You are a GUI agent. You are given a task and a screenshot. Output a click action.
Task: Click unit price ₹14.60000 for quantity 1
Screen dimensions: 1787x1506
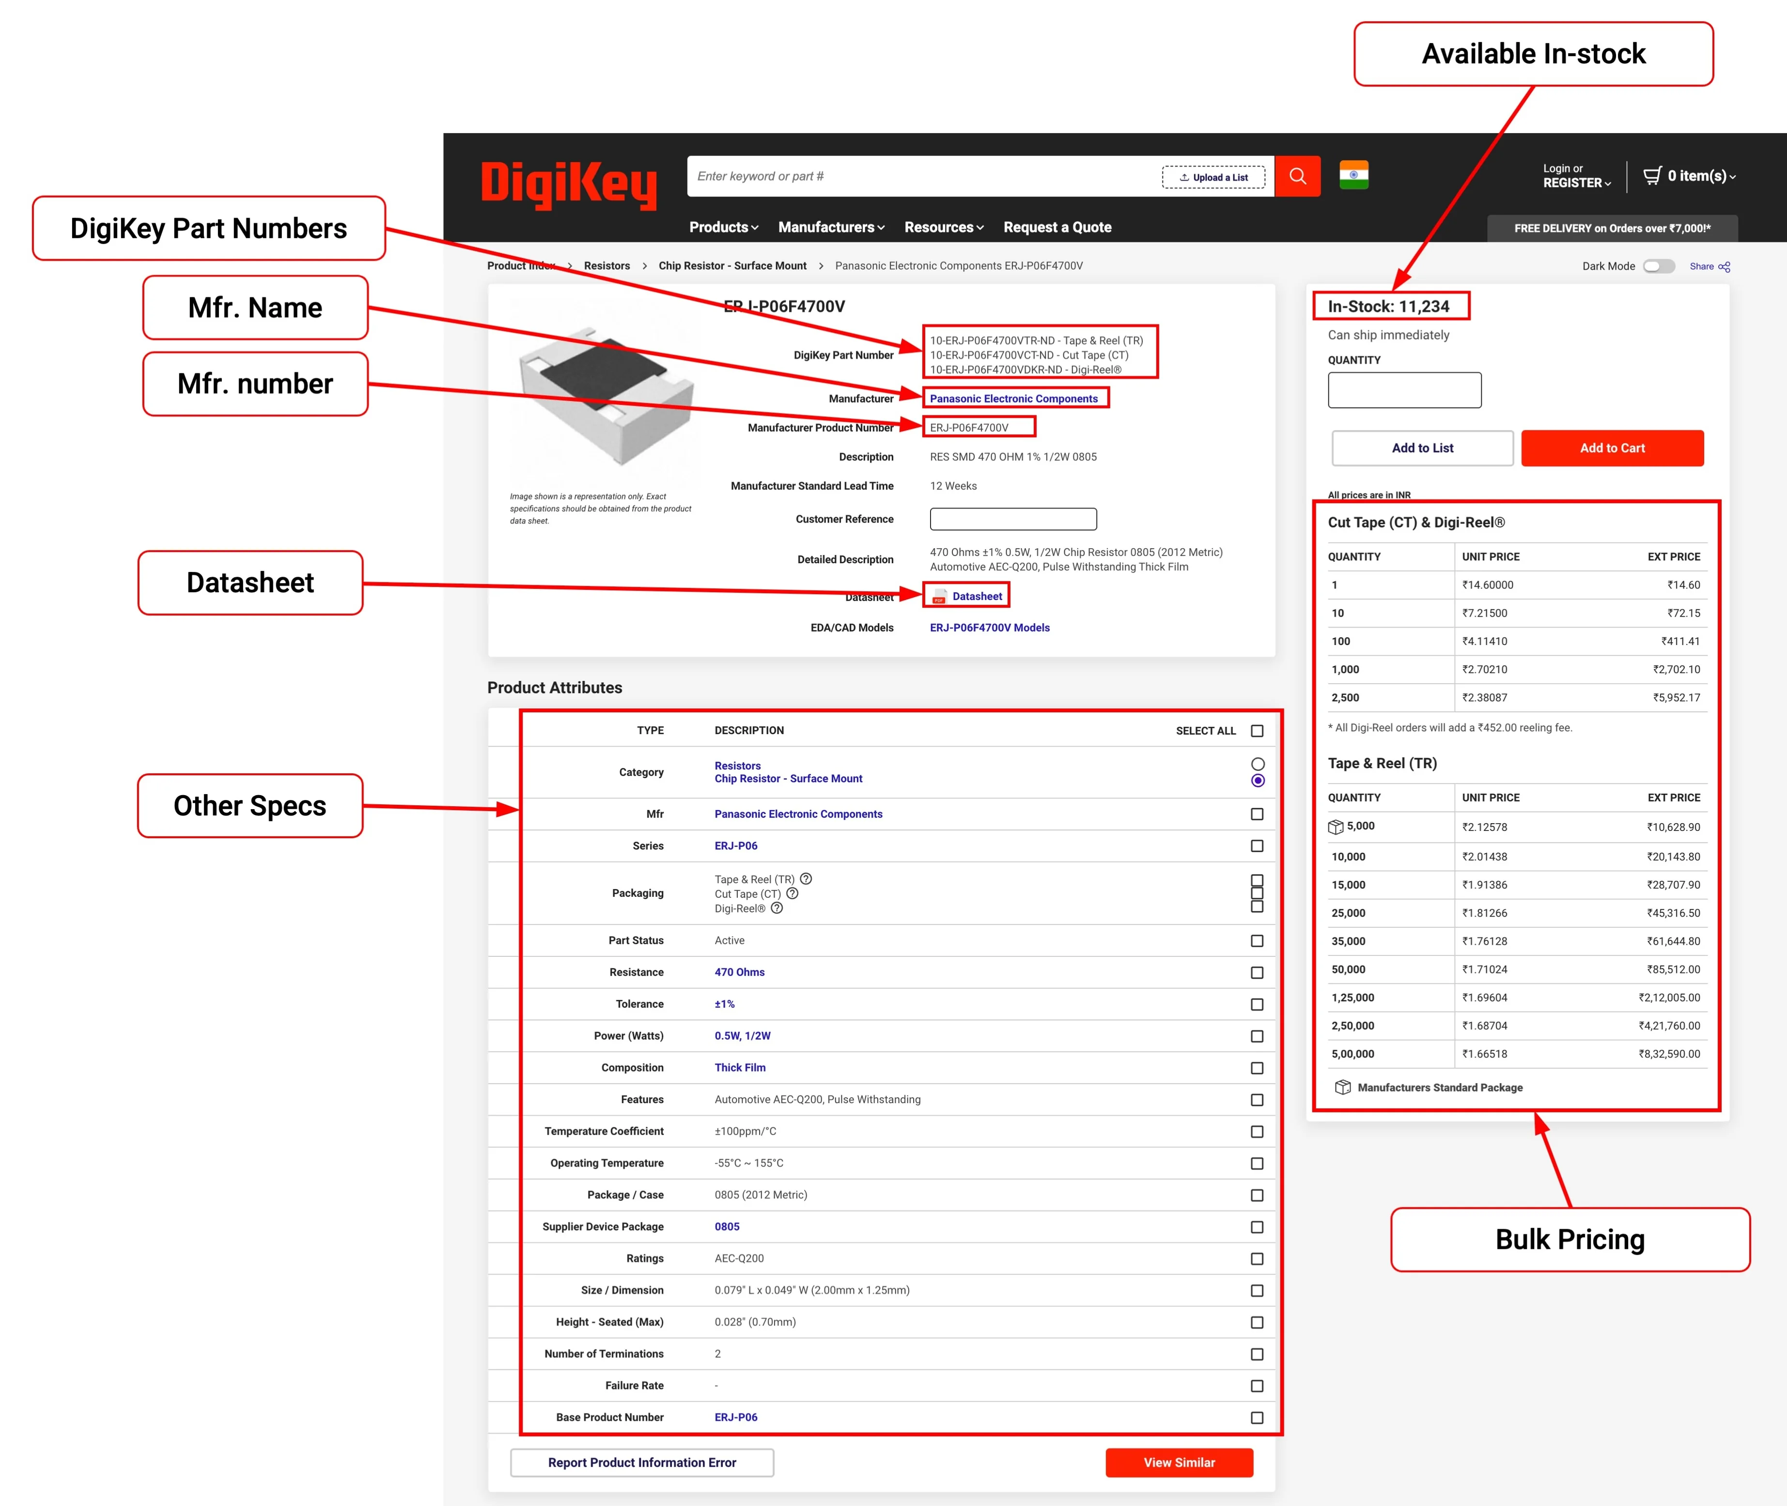point(1487,585)
